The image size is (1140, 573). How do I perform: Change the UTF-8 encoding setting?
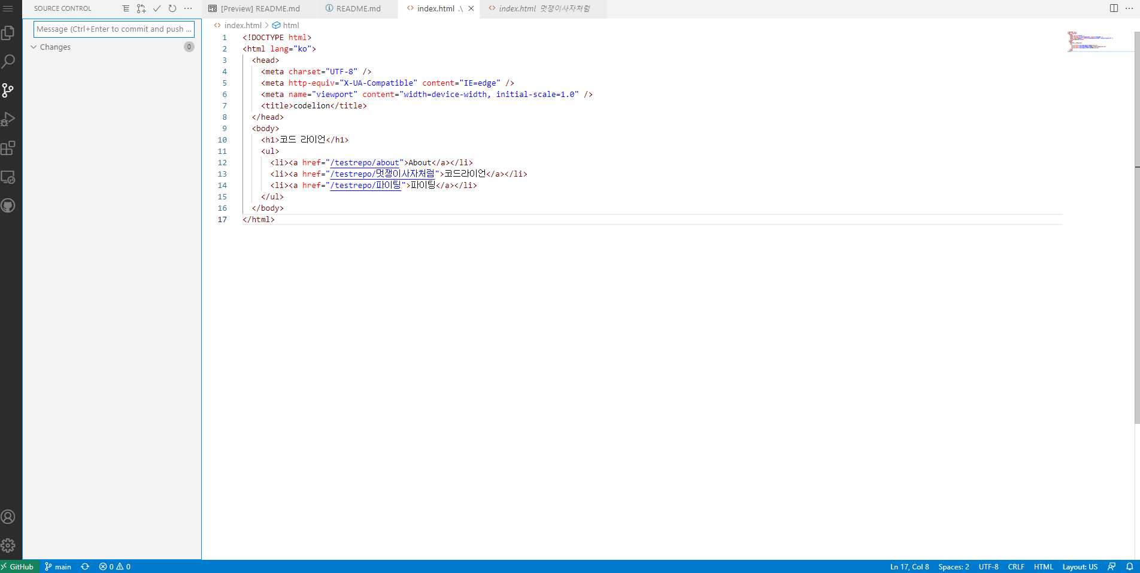coord(989,566)
